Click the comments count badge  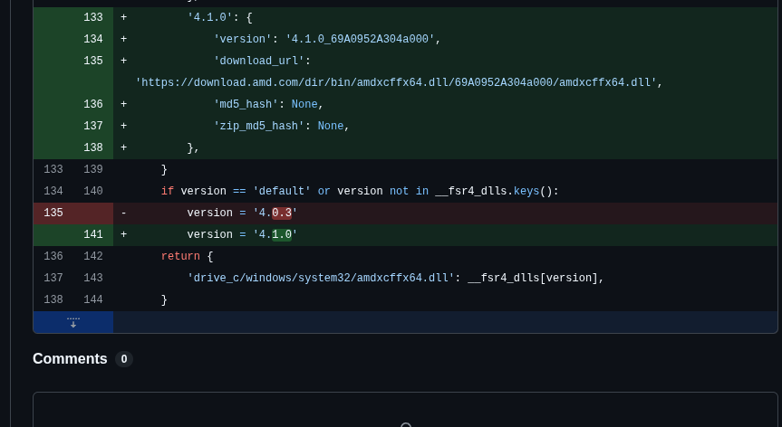(124, 359)
